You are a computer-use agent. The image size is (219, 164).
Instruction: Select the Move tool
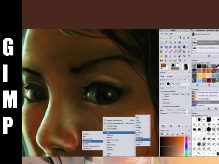[180, 42]
